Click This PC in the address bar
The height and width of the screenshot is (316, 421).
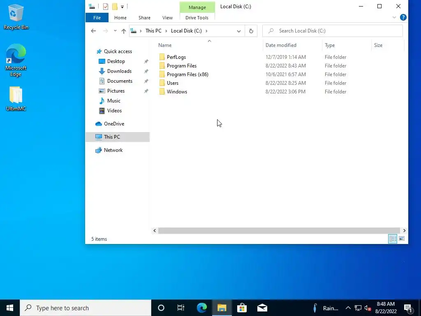153,31
